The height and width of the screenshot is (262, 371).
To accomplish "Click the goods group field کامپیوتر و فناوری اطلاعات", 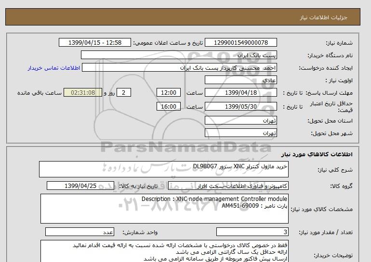I will (228, 186).
